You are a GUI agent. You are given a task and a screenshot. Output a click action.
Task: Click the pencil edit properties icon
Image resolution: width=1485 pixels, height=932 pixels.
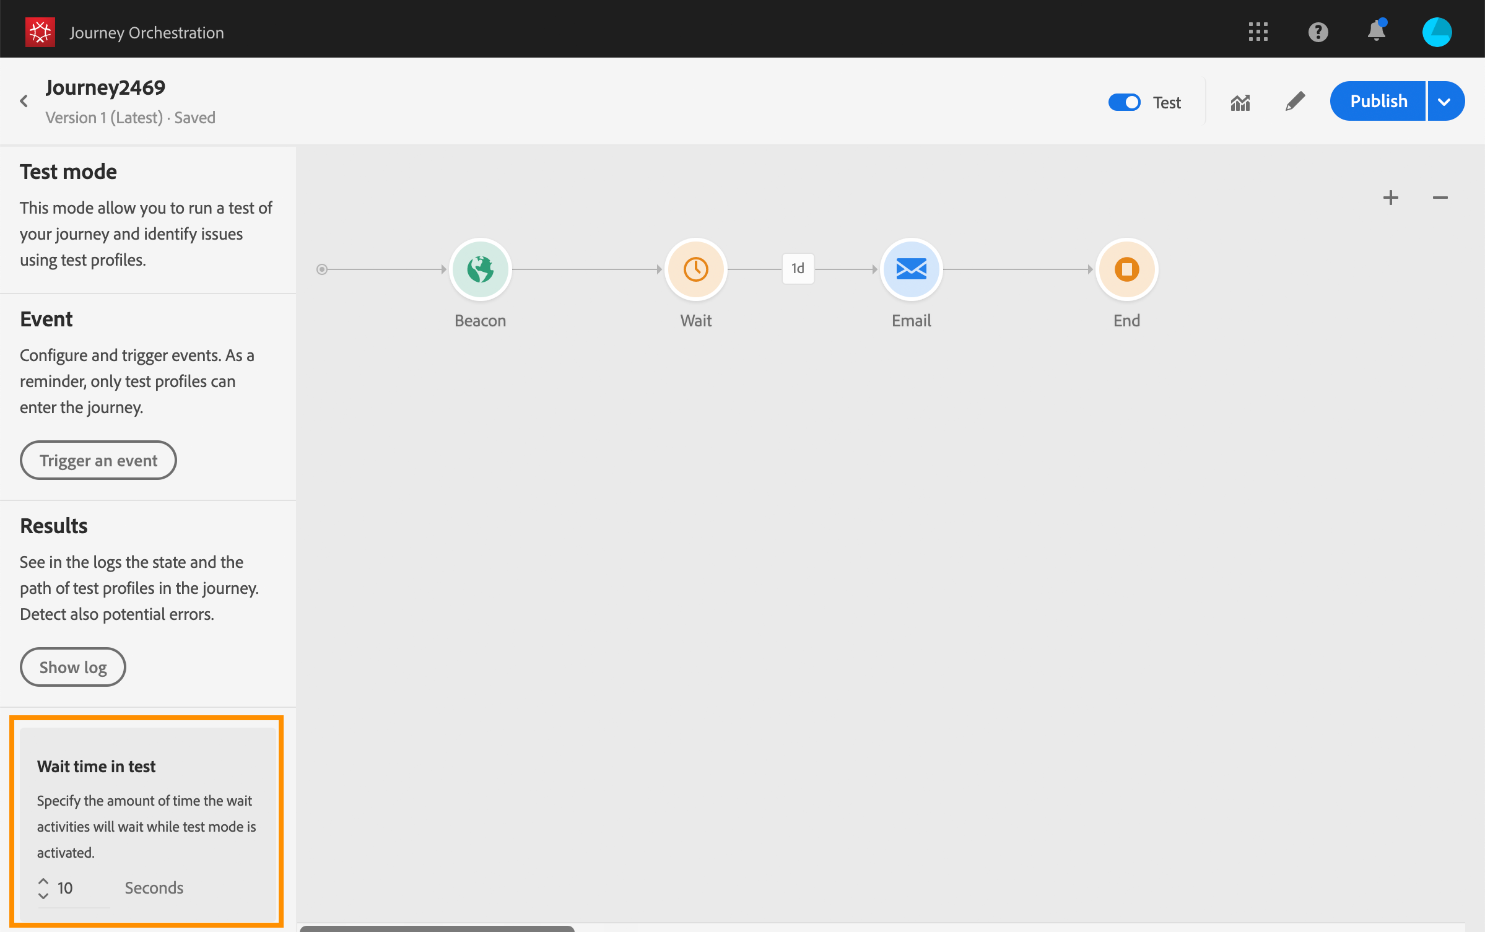(1295, 101)
